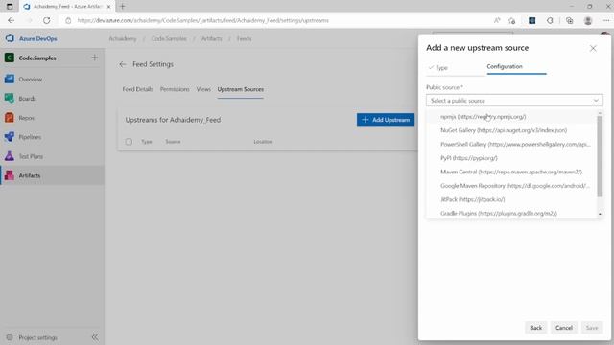Click the site info icon in address bar

pos(68,20)
